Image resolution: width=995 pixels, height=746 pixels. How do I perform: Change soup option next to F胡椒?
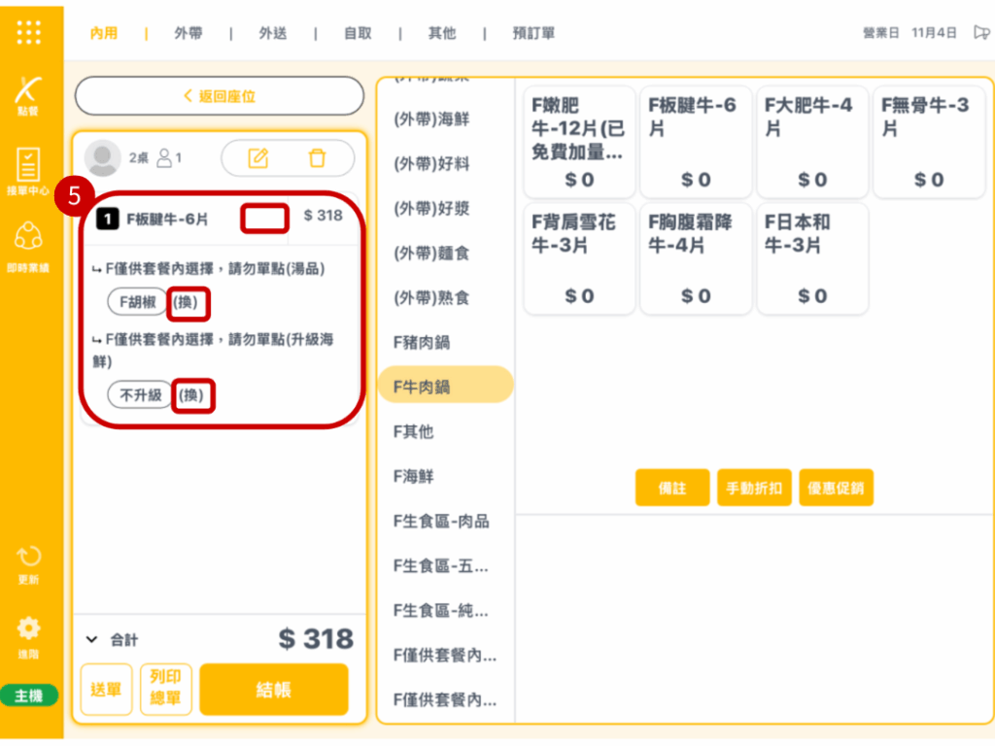tap(189, 302)
